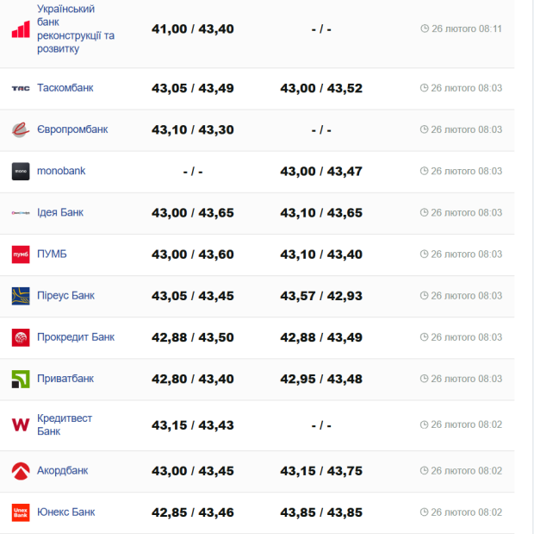534x534 pixels.
Task: Click the Акордбанк red logo icon
Action: tap(21, 471)
